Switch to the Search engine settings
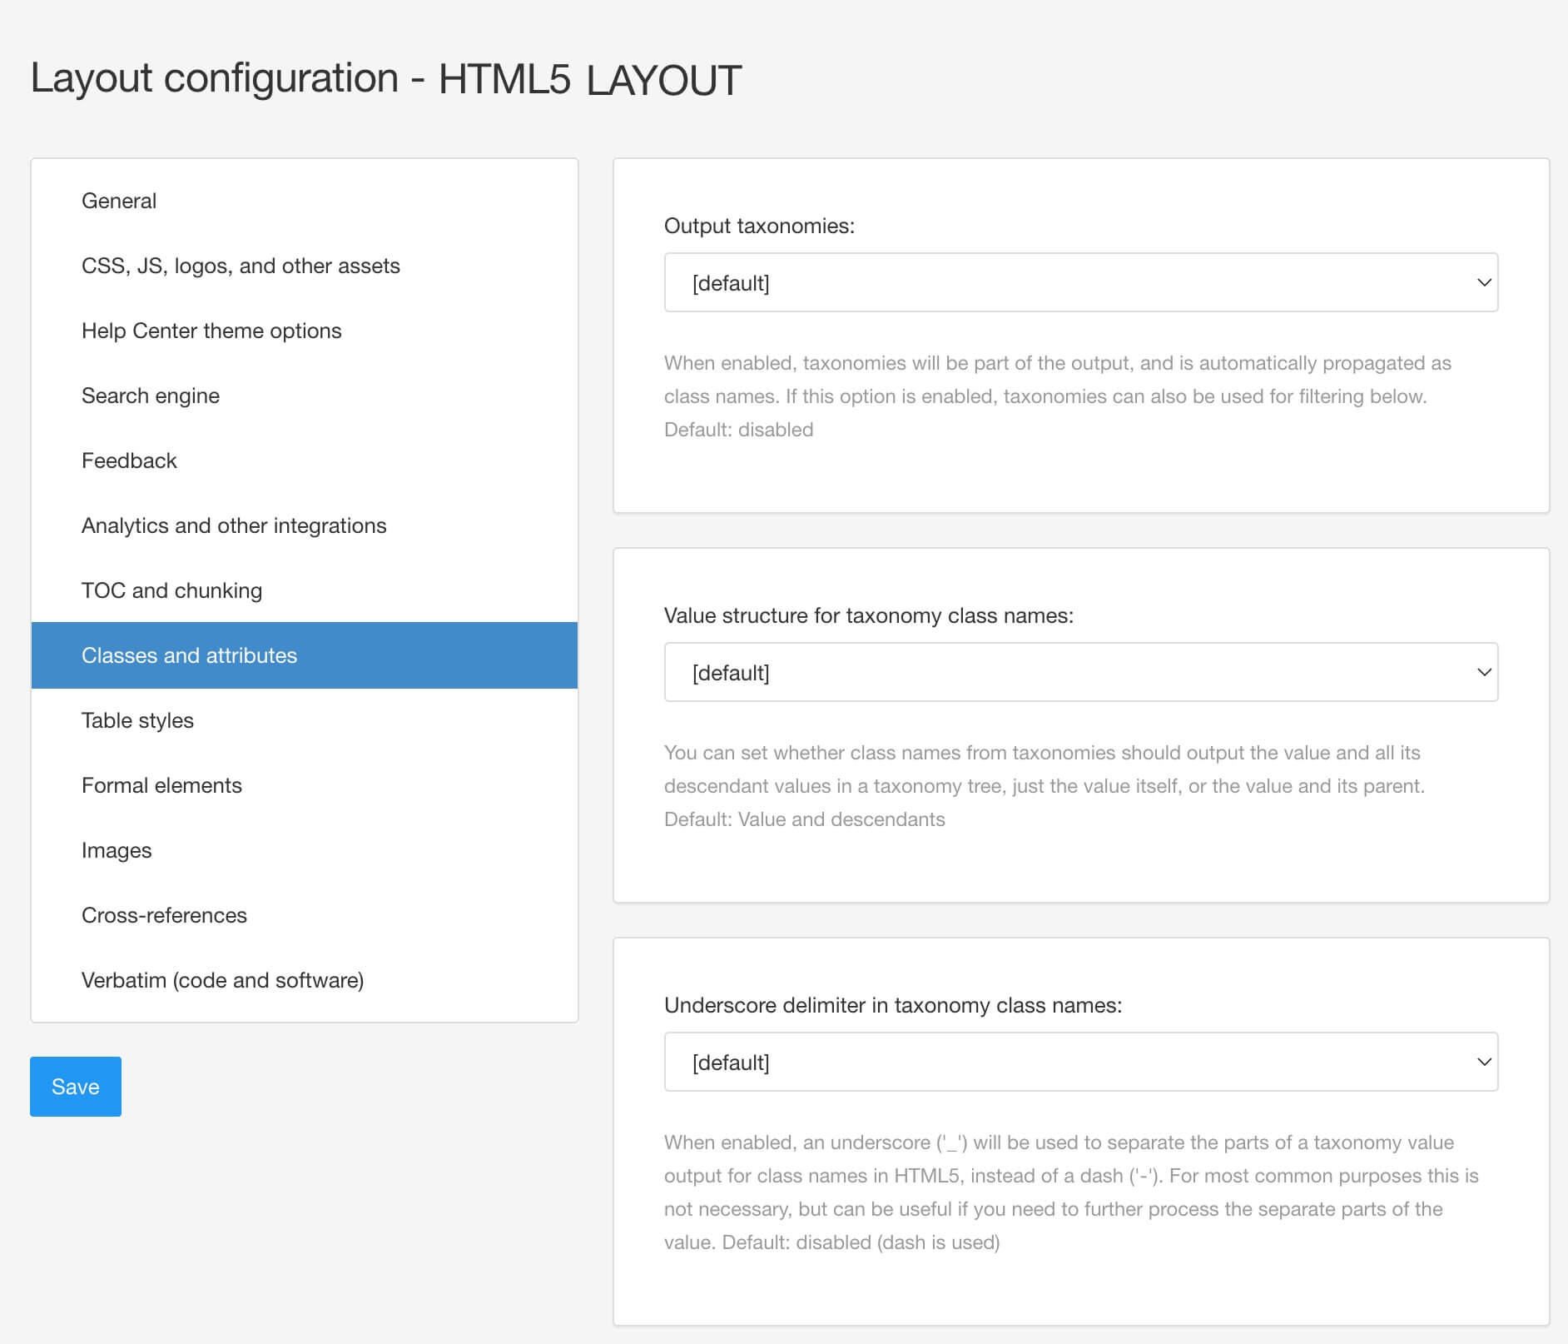The height and width of the screenshot is (1344, 1568). (x=151, y=396)
